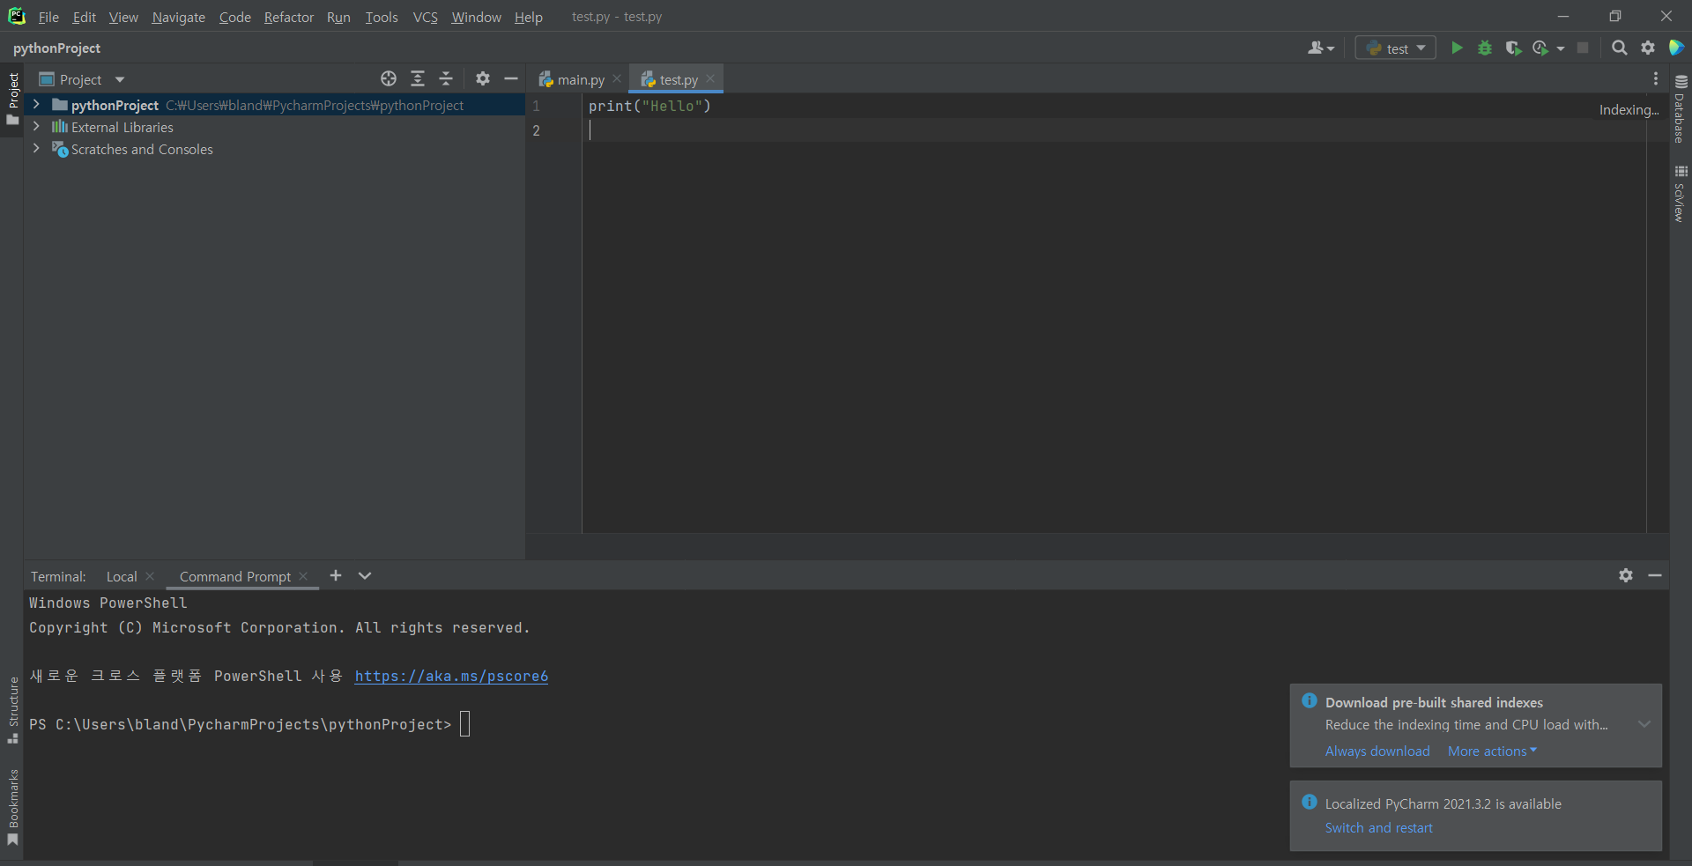Run the test configuration with green play icon
The image size is (1692, 866).
[x=1457, y=48]
